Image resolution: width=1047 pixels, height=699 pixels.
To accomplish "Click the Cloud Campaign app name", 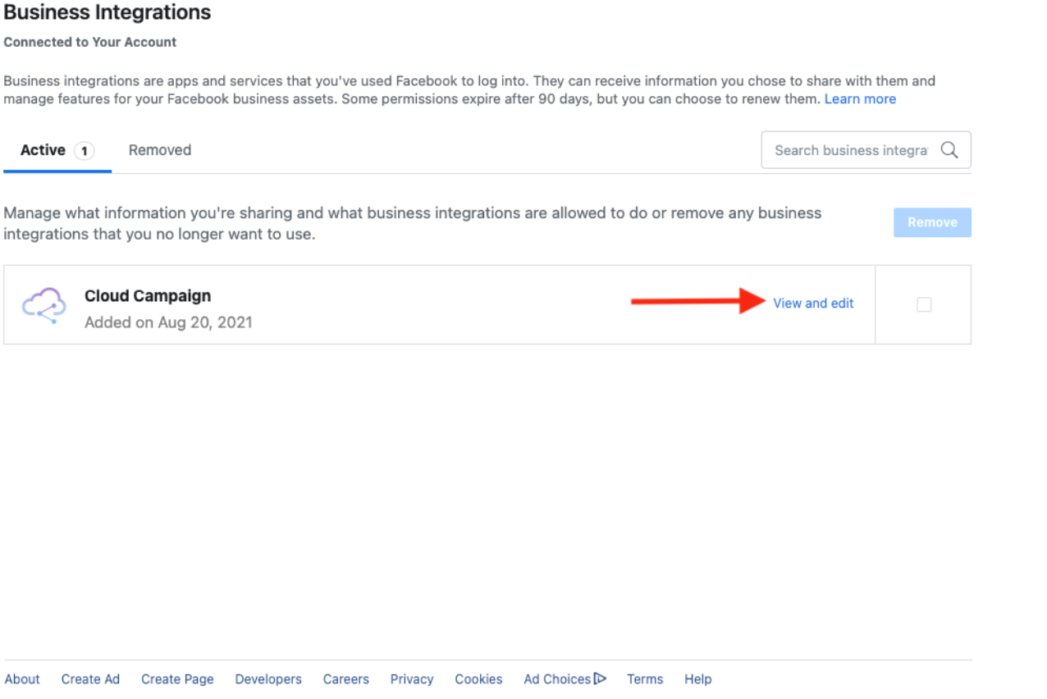I will point(148,296).
